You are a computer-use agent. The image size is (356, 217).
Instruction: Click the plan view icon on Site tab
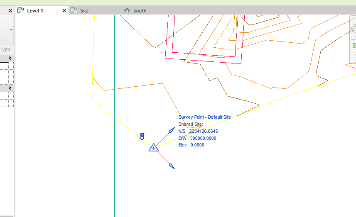(74, 11)
